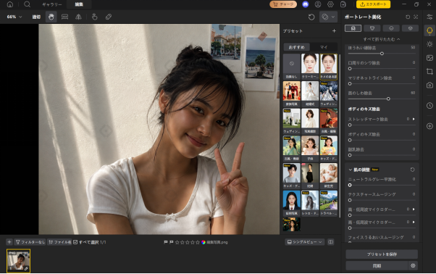The width and height of the screenshot is (436, 274).
Task: Select the 結婚式 preset thumbnail
Action: (310, 94)
